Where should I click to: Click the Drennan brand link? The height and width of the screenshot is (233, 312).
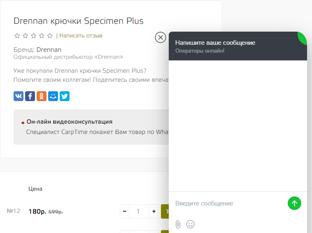point(49,50)
